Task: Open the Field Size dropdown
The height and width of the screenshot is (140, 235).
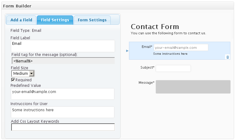Action: click(x=23, y=74)
